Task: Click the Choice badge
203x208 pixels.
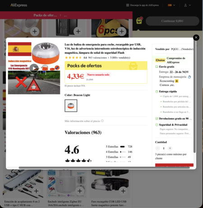Action: (x=160, y=60)
